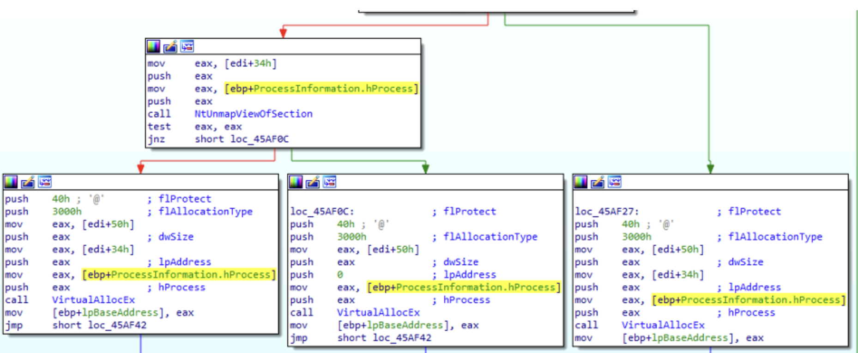Click 'jmp short loc_45AF42' in leftmost block
Image resolution: width=858 pixels, height=353 pixels.
pos(76,325)
